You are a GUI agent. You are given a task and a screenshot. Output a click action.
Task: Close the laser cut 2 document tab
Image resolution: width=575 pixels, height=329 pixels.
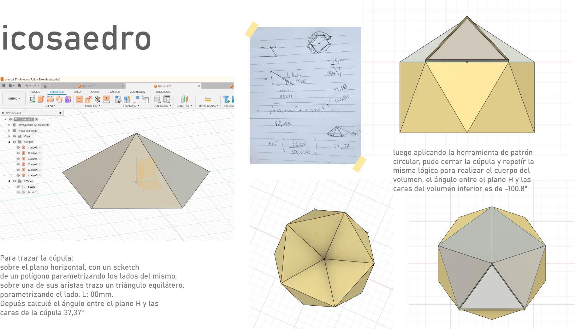point(199,86)
